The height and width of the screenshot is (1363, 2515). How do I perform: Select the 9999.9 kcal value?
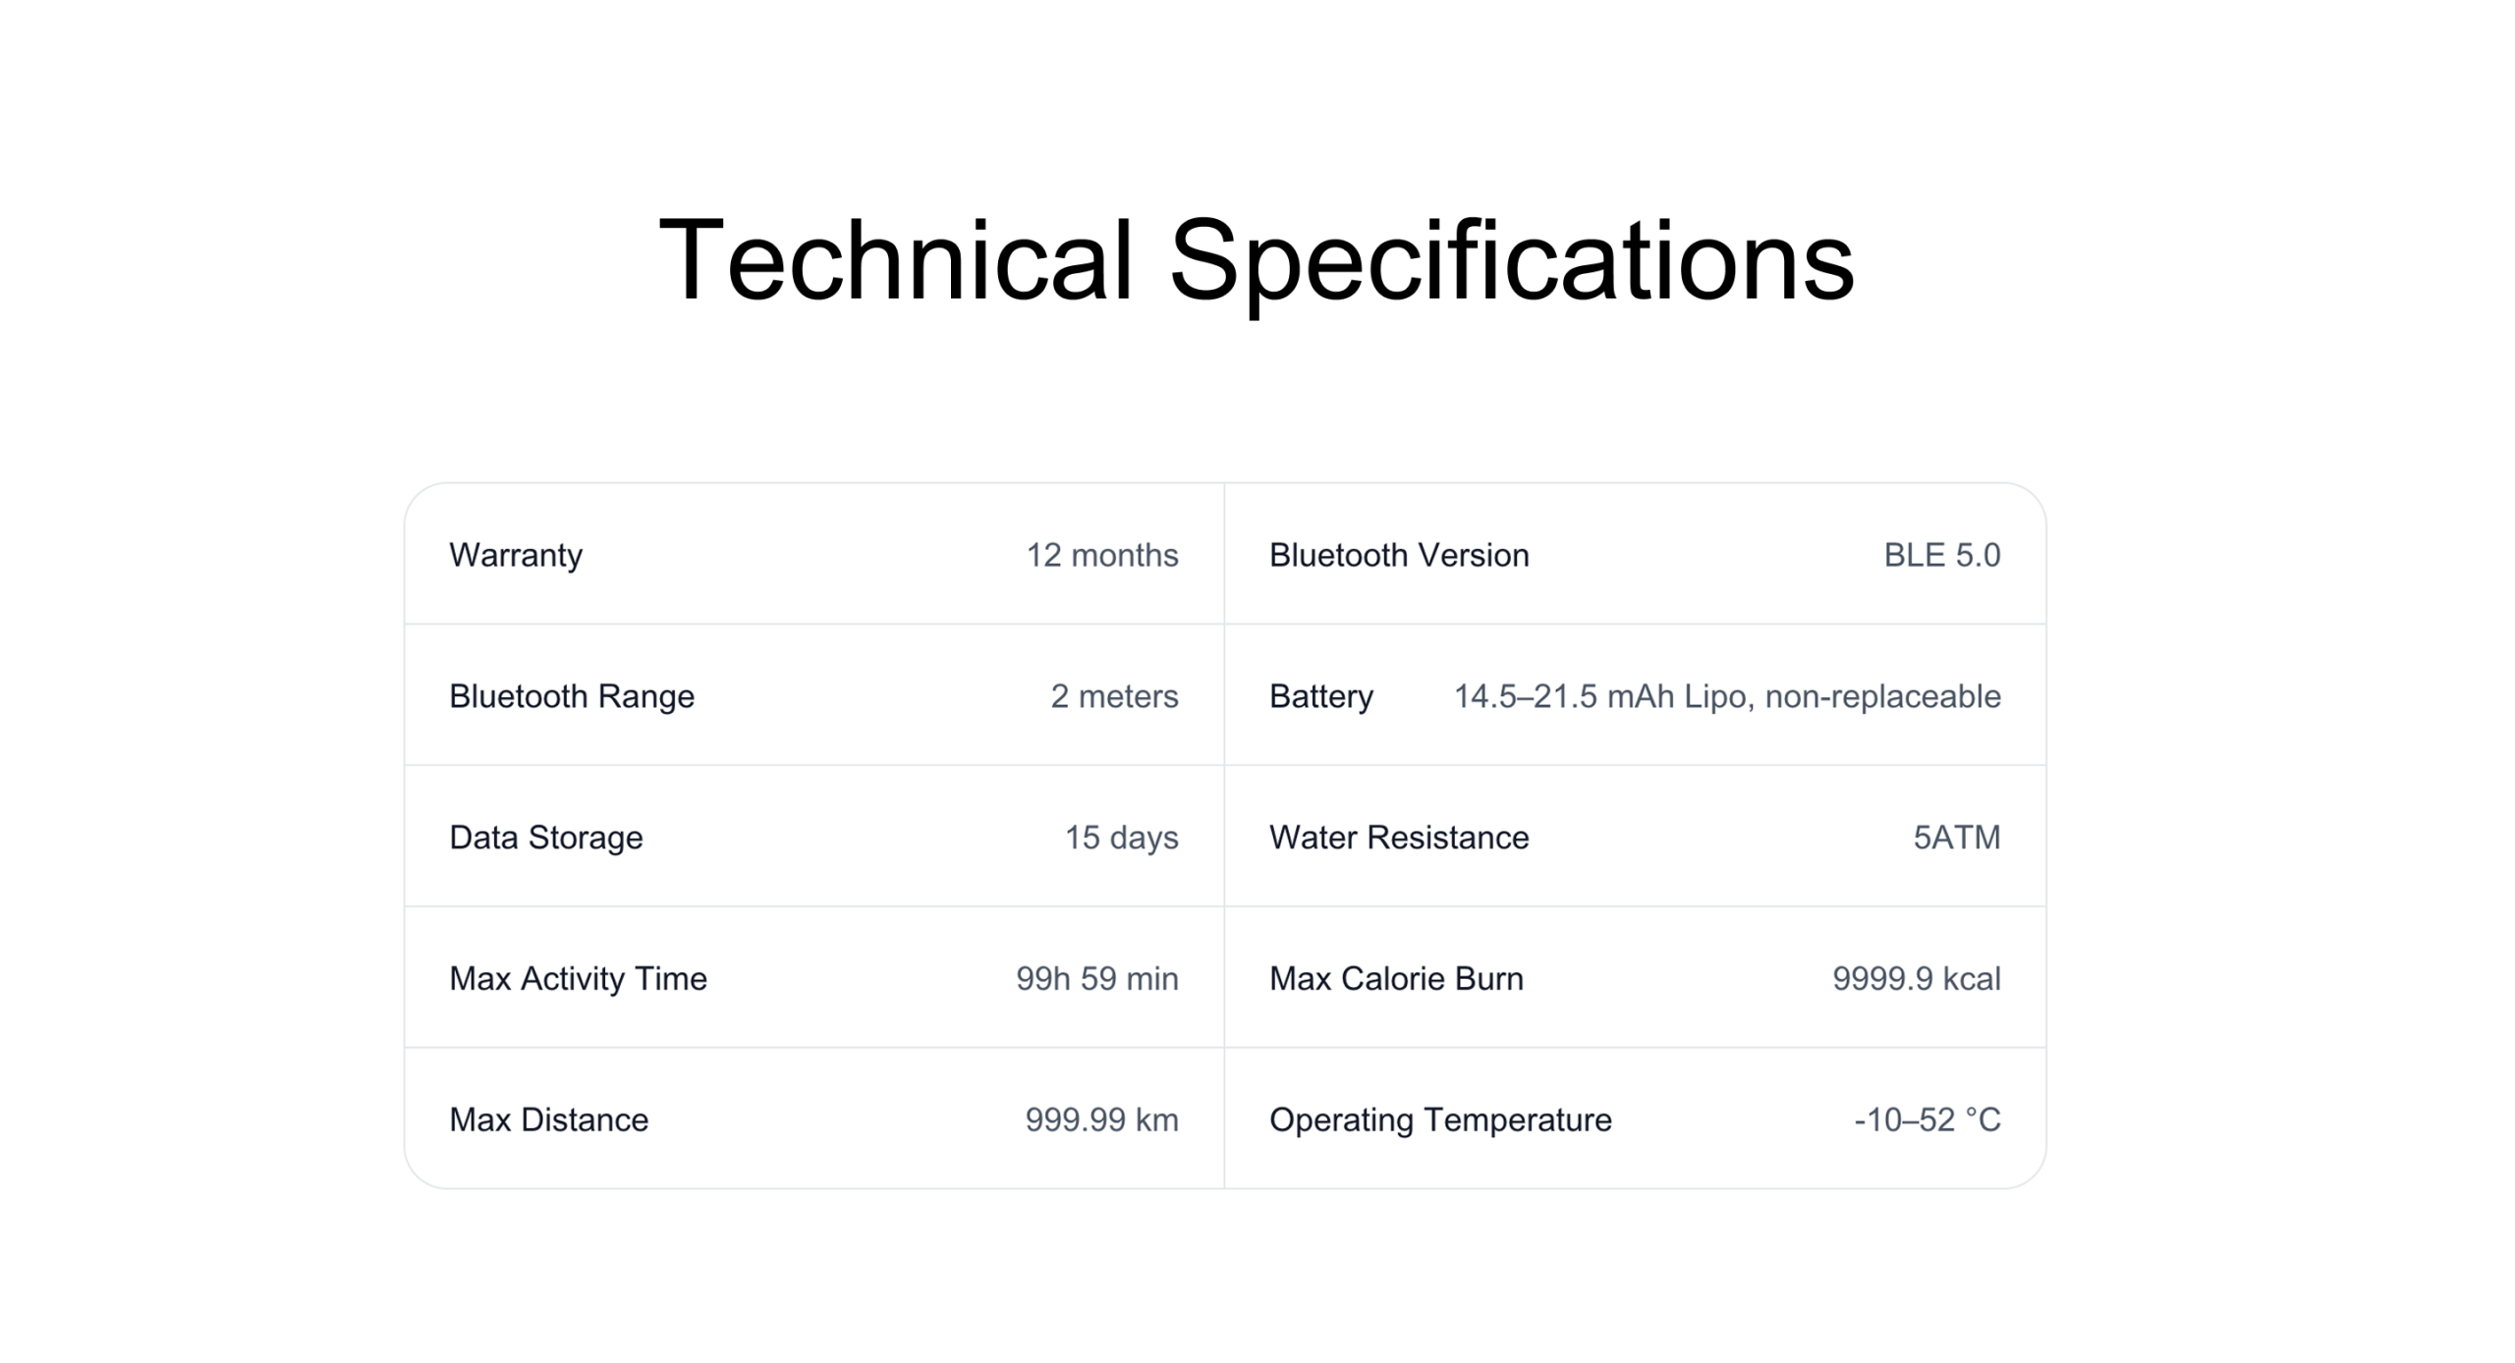[1916, 979]
